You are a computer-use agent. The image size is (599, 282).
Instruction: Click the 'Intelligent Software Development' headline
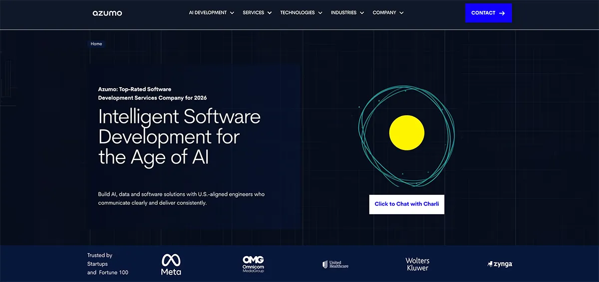click(x=179, y=137)
